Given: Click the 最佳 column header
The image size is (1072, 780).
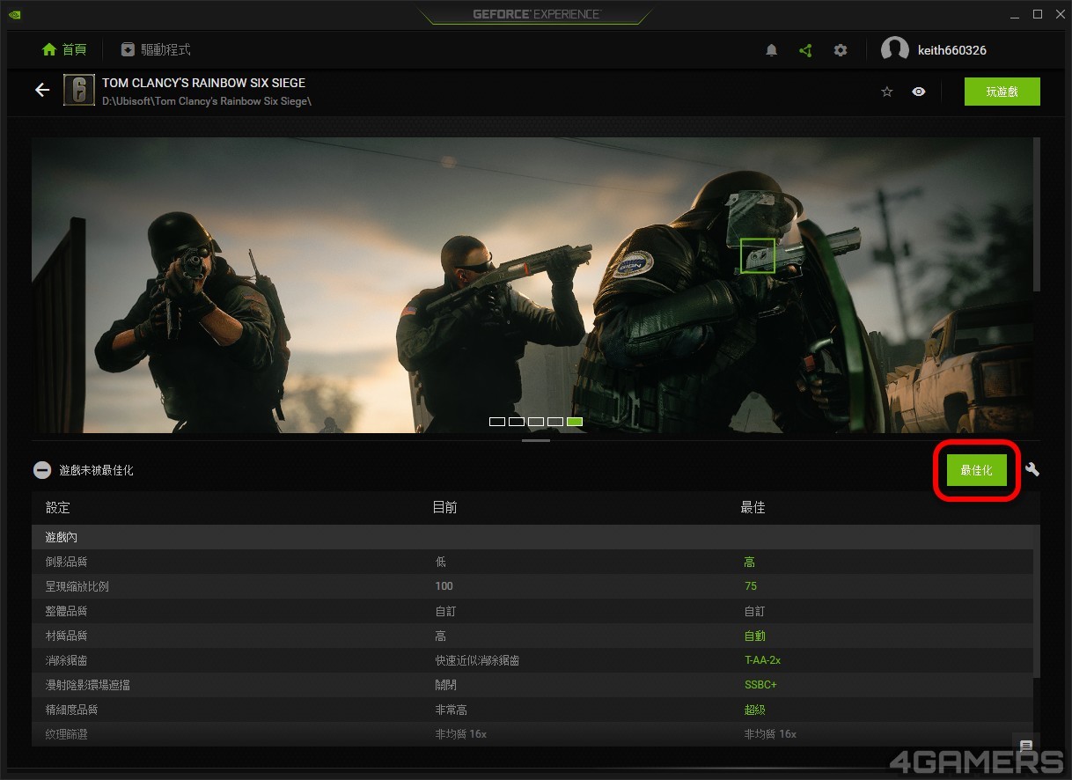Looking at the screenshot, I should tap(753, 508).
